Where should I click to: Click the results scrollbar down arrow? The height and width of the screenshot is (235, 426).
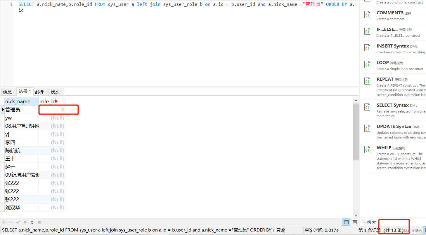tap(356, 215)
